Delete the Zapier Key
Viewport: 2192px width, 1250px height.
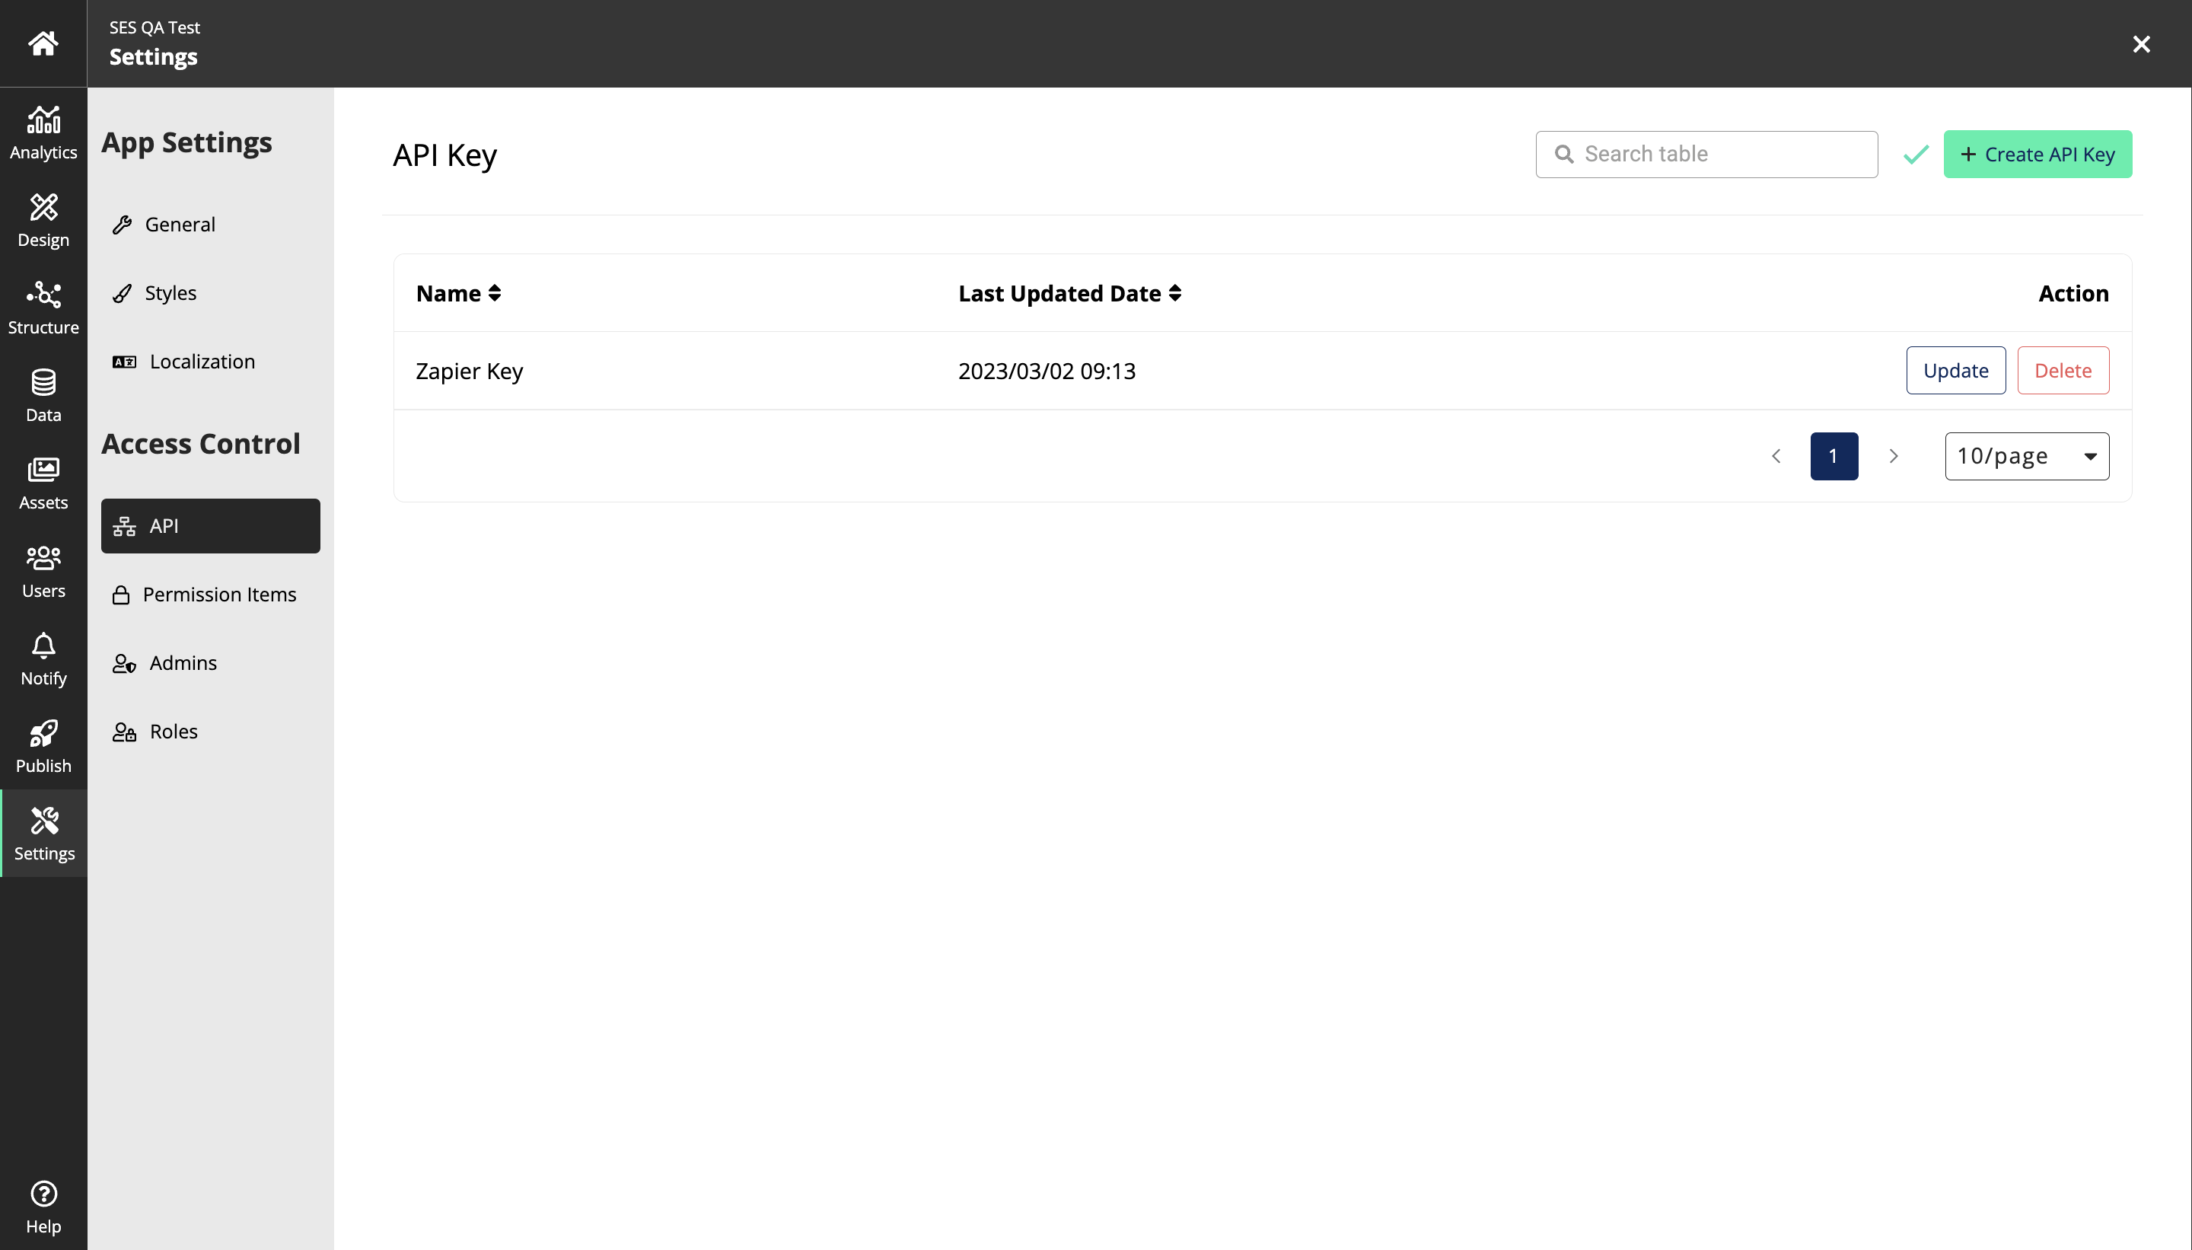pos(2063,370)
